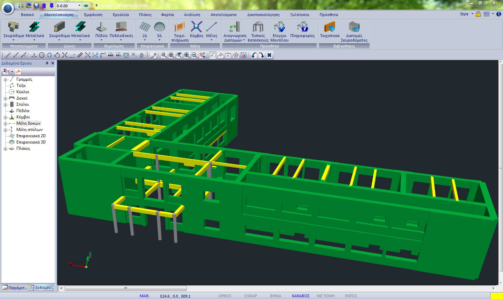Click the ABS coordinates toolbar icon
The height and width of the screenshot is (299, 503).
tap(111, 55)
